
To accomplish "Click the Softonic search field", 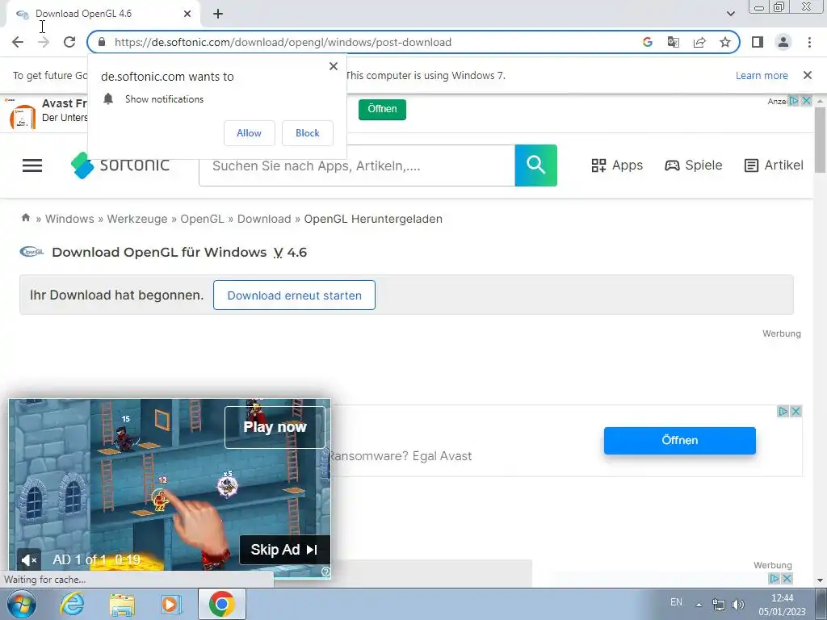I will coord(356,165).
